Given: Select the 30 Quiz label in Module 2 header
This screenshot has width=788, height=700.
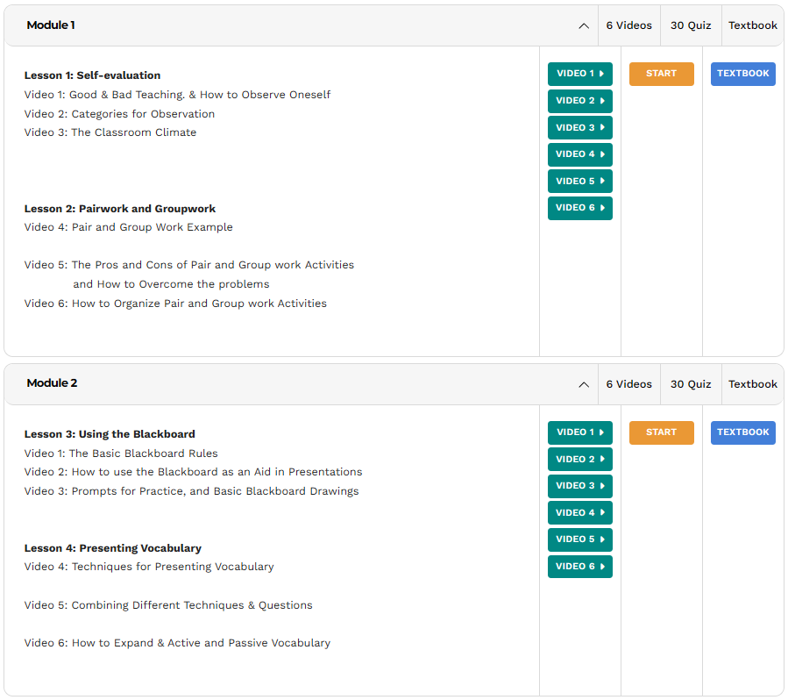Looking at the screenshot, I should [x=691, y=384].
